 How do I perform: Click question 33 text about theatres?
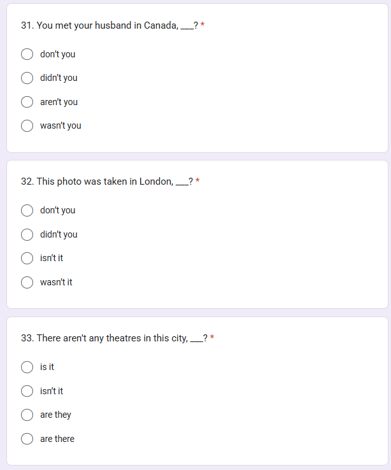point(114,338)
